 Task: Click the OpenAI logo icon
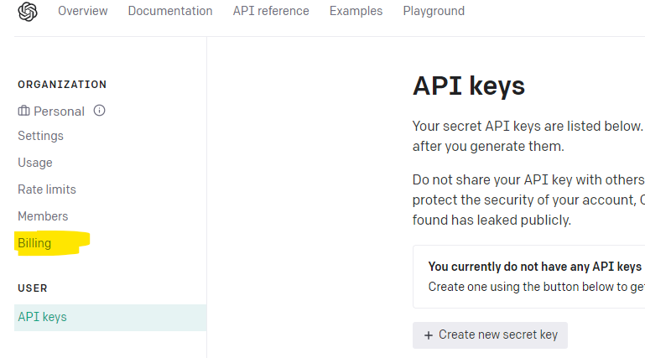pyautogui.click(x=28, y=12)
